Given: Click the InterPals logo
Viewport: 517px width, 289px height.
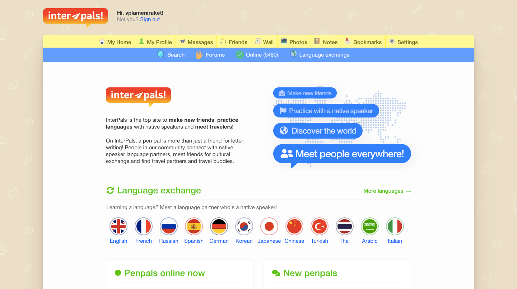Looking at the screenshot, I should [75, 16].
